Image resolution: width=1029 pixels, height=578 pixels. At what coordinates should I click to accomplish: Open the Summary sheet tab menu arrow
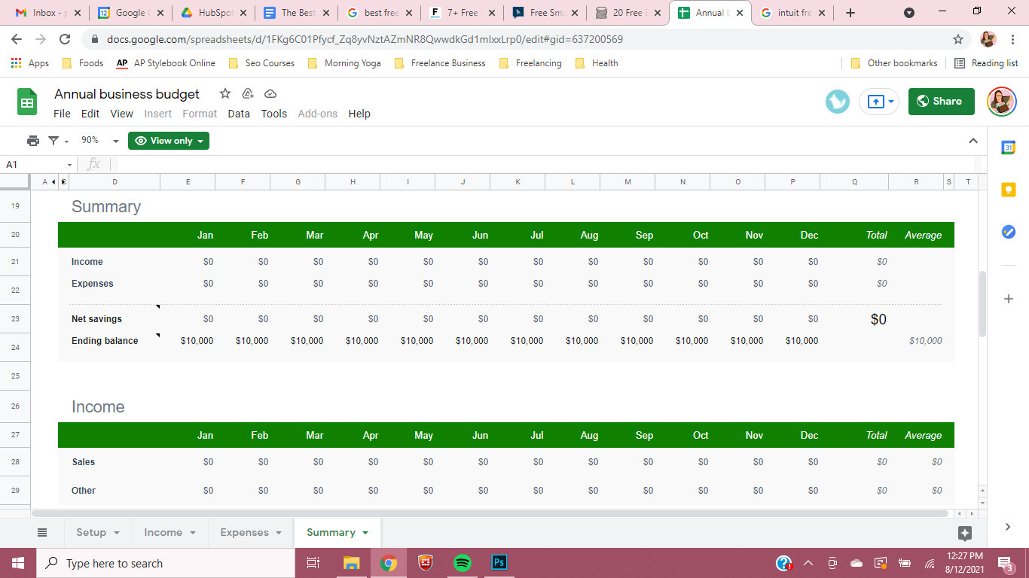tap(365, 533)
